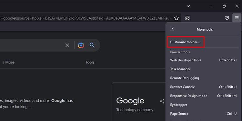Click the Pocket save icon
Viewport: 242px width, 121px height.
227,18
